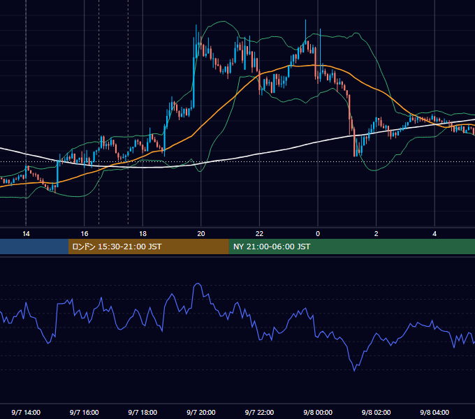Click the '0' hour label on price chart axis
The image size is (475, 419).
click(318, 234)
